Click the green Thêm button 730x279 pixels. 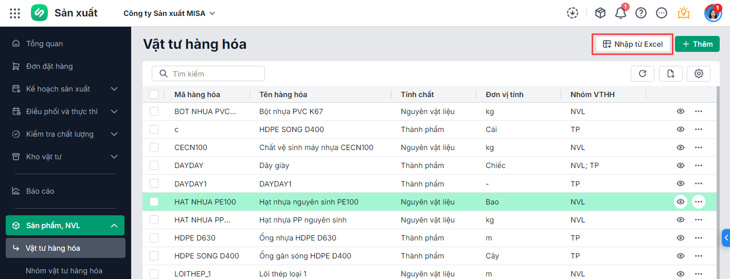pos(697,44)
